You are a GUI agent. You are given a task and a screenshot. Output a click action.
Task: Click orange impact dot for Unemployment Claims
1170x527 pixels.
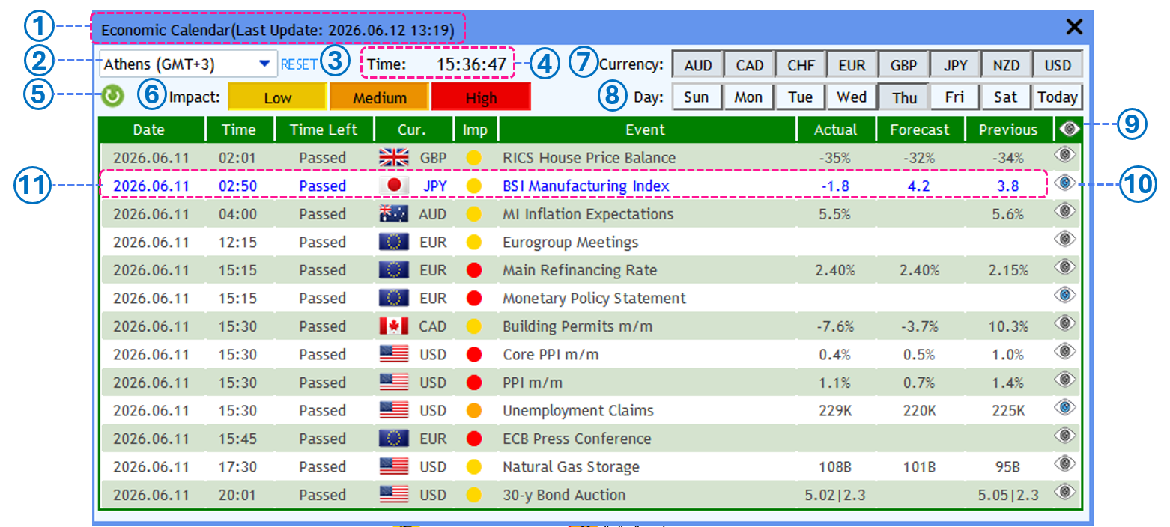click(x=473, y=411)
